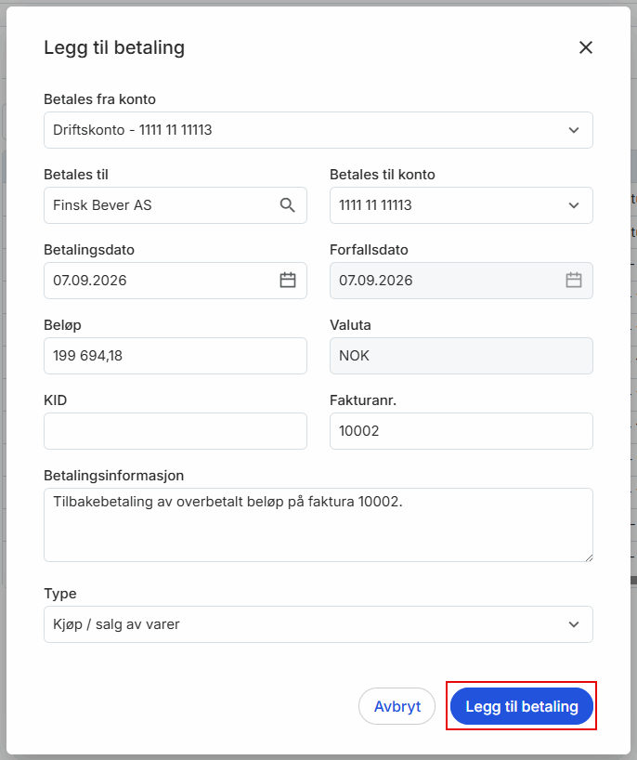
Task: Click the Betalingsdato date text
Action: click(90, 281)
